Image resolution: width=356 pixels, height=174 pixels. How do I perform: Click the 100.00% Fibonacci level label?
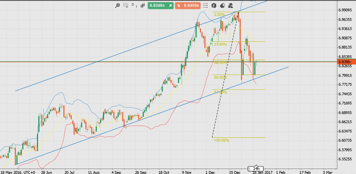(x=222, y=140)
